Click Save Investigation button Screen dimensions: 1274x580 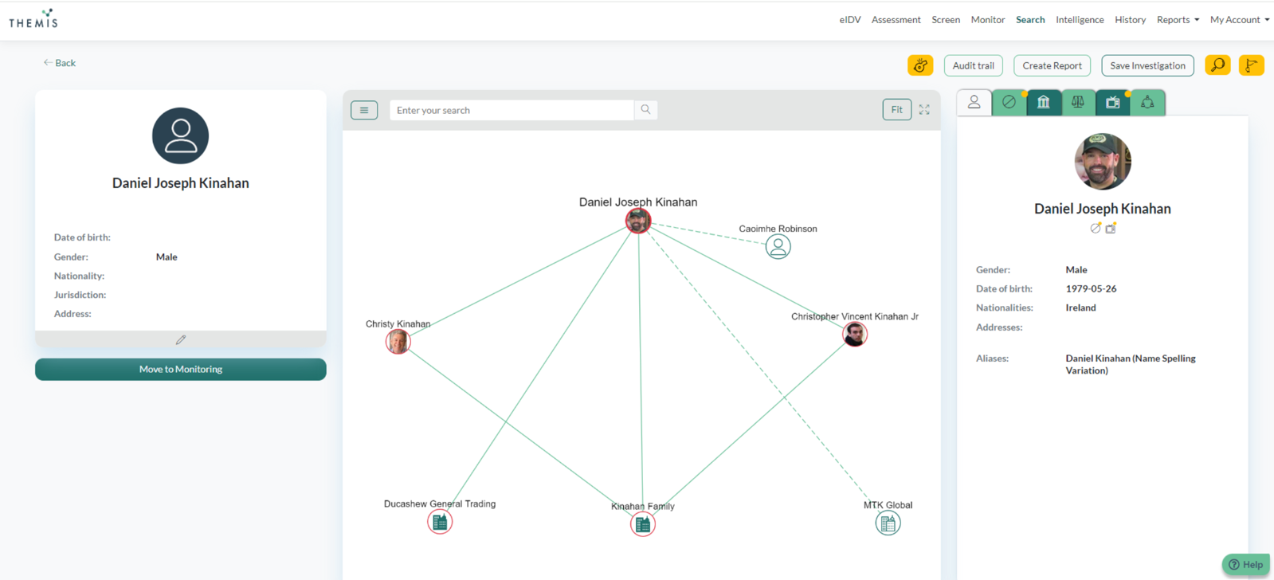(x=1147, y=65)
